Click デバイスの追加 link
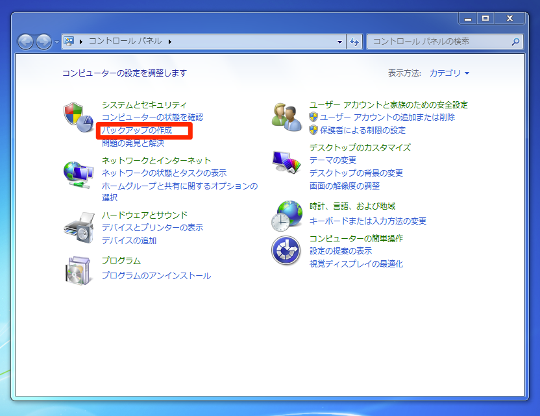Image resolution: width=540 pixels, height=416 pixels. (129, 240)
